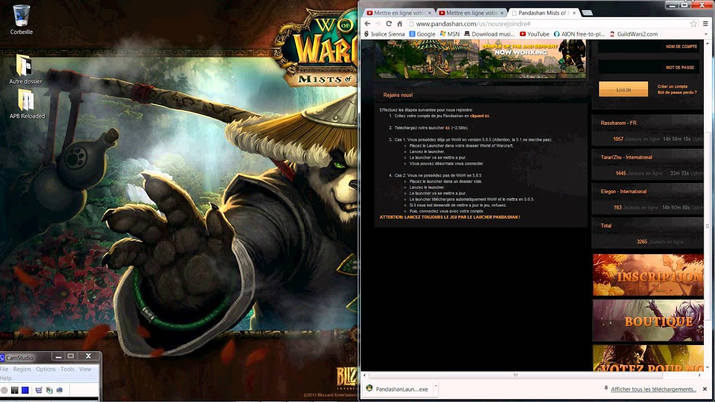
Task: Click the Temple of the Jade Serpent banner
Action: [x=480, y=59]
